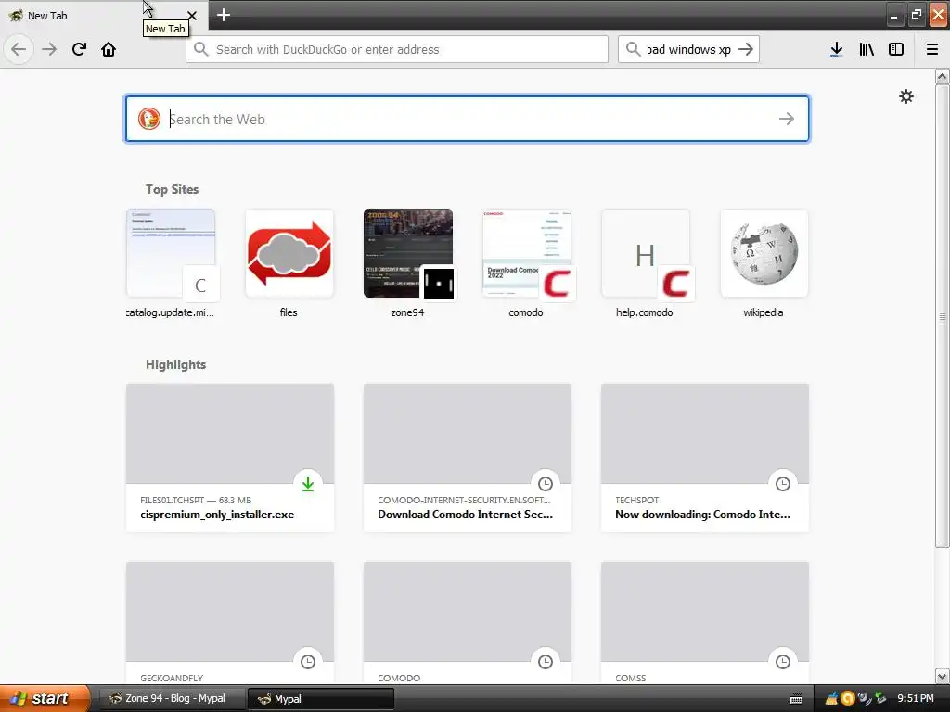
Task: Click green download icon on cispremium card
Action: 308,484
